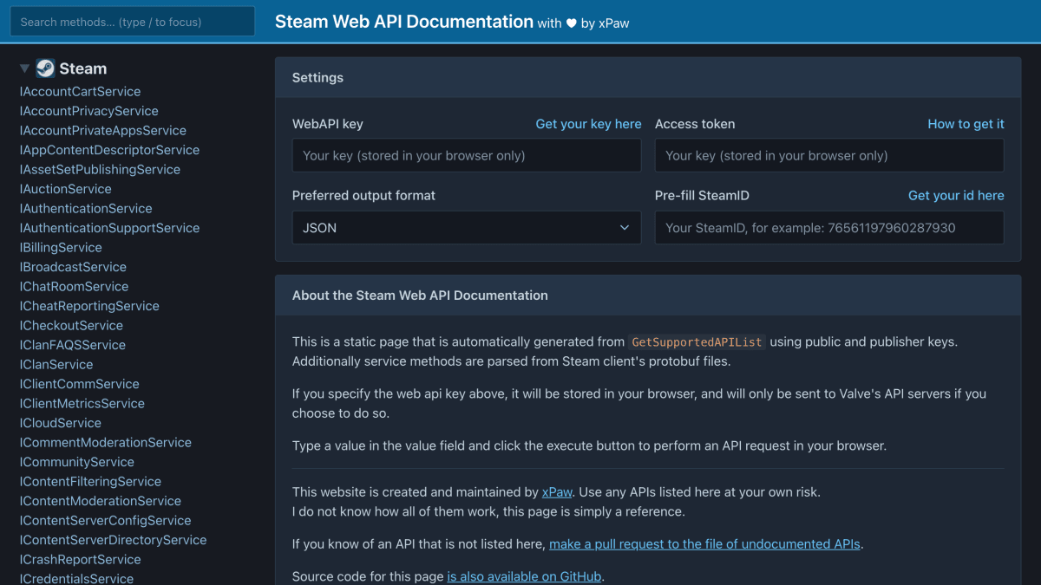
Task: Select ICredentialsService in sidebar
Action: click(76, 578)
